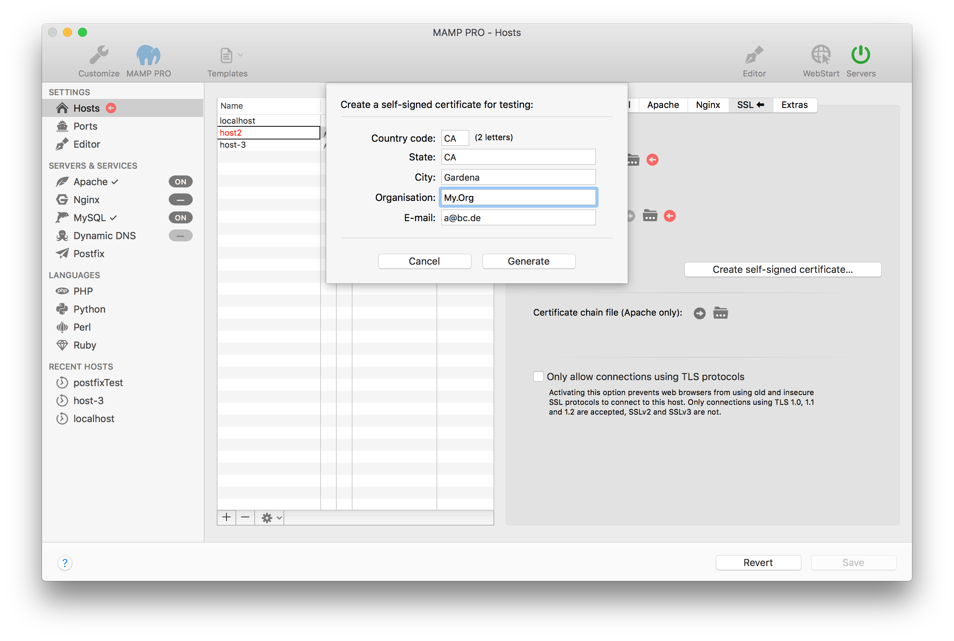Select host-3 row in hosts table
Viewport: 954px width, 641px height.
(x=268, y=145)
